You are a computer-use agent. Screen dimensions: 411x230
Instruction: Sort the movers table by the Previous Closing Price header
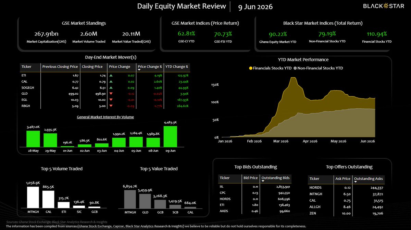click(60, 67)
